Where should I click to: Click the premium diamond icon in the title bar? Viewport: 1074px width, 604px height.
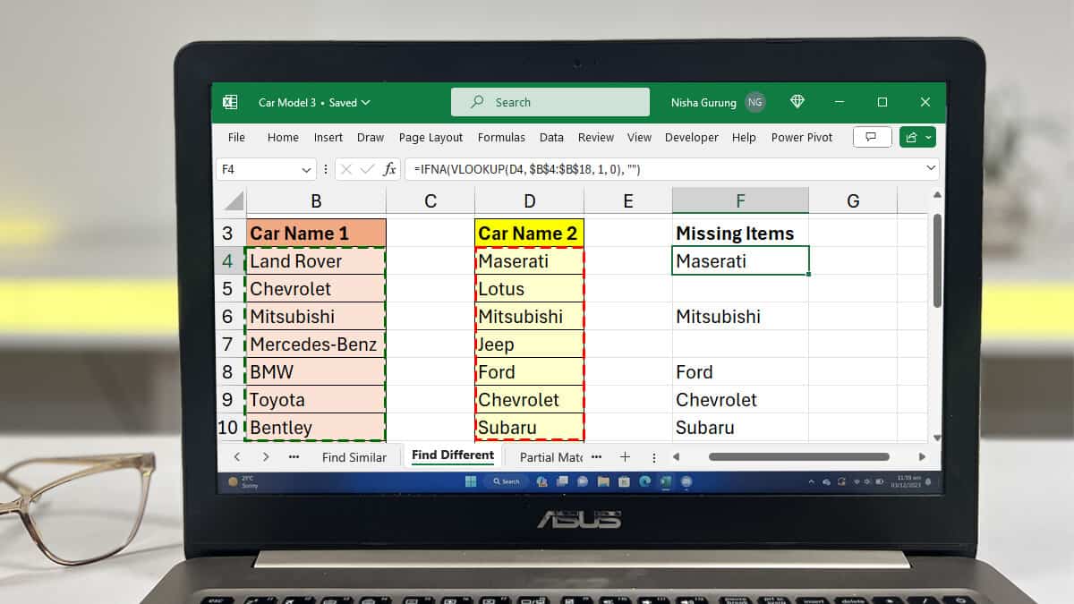click(x=797, y=101)
